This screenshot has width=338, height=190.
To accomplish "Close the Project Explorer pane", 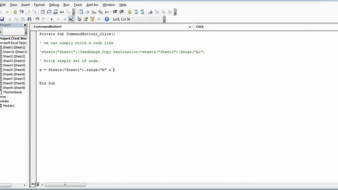I will click(25, 25).
